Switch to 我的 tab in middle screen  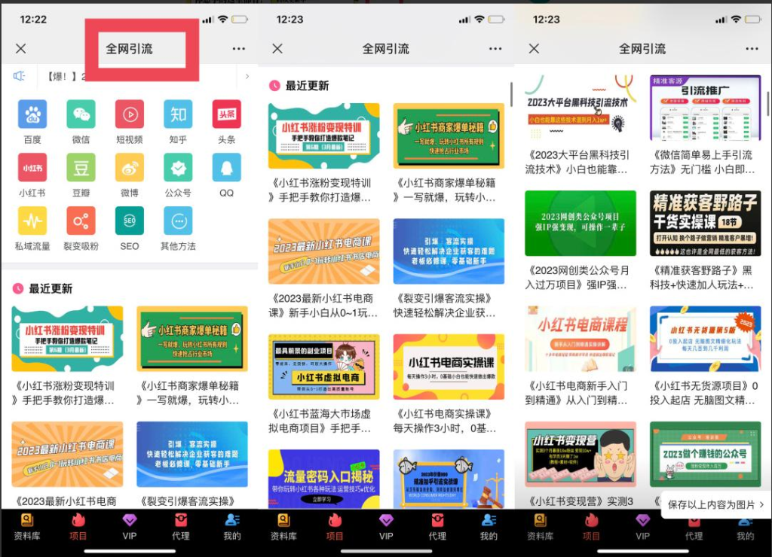(x=489, y=527)
